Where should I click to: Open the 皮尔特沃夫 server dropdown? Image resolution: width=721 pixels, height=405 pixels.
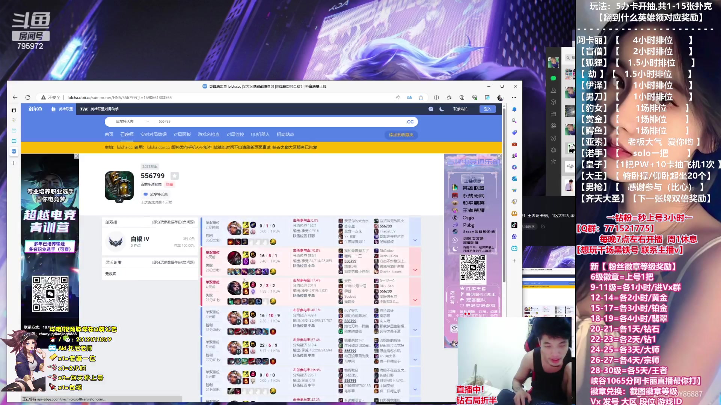point(129,121)
